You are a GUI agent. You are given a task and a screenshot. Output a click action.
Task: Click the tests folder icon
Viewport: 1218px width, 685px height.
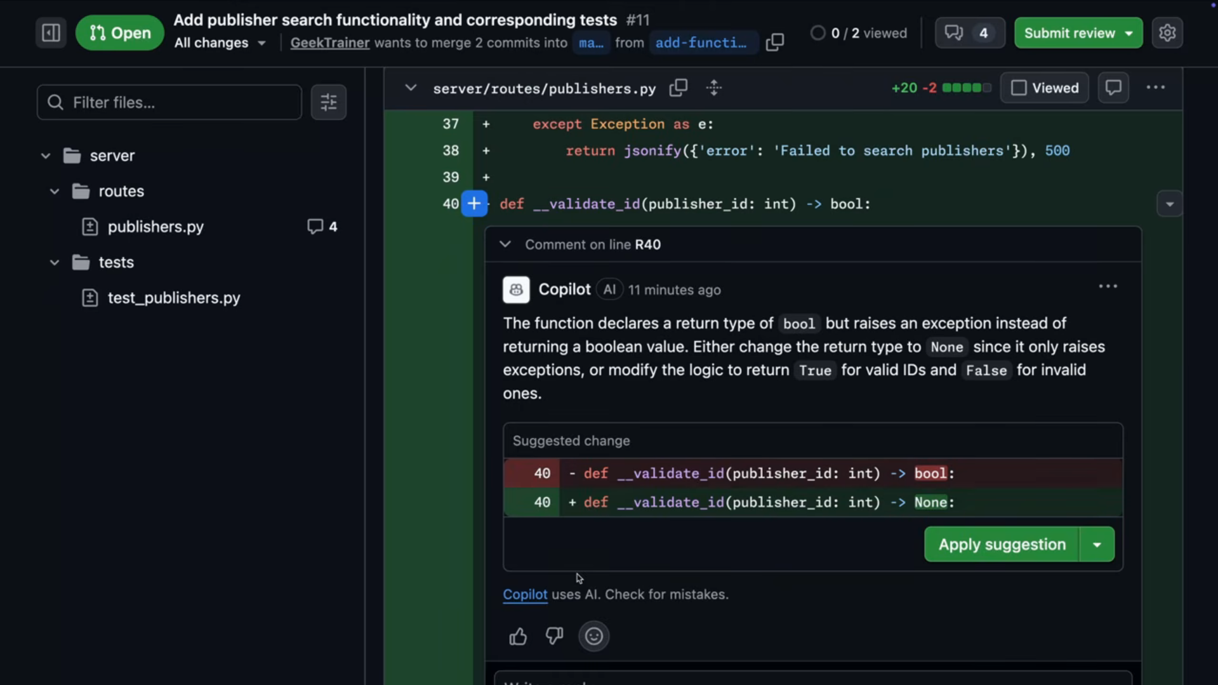pos(81,262)
